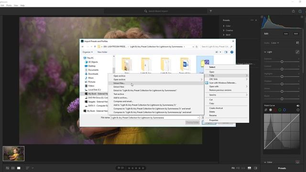Open the sort order icon in bottom bar
The image size is (306, 172).
[x=27, y=168]
